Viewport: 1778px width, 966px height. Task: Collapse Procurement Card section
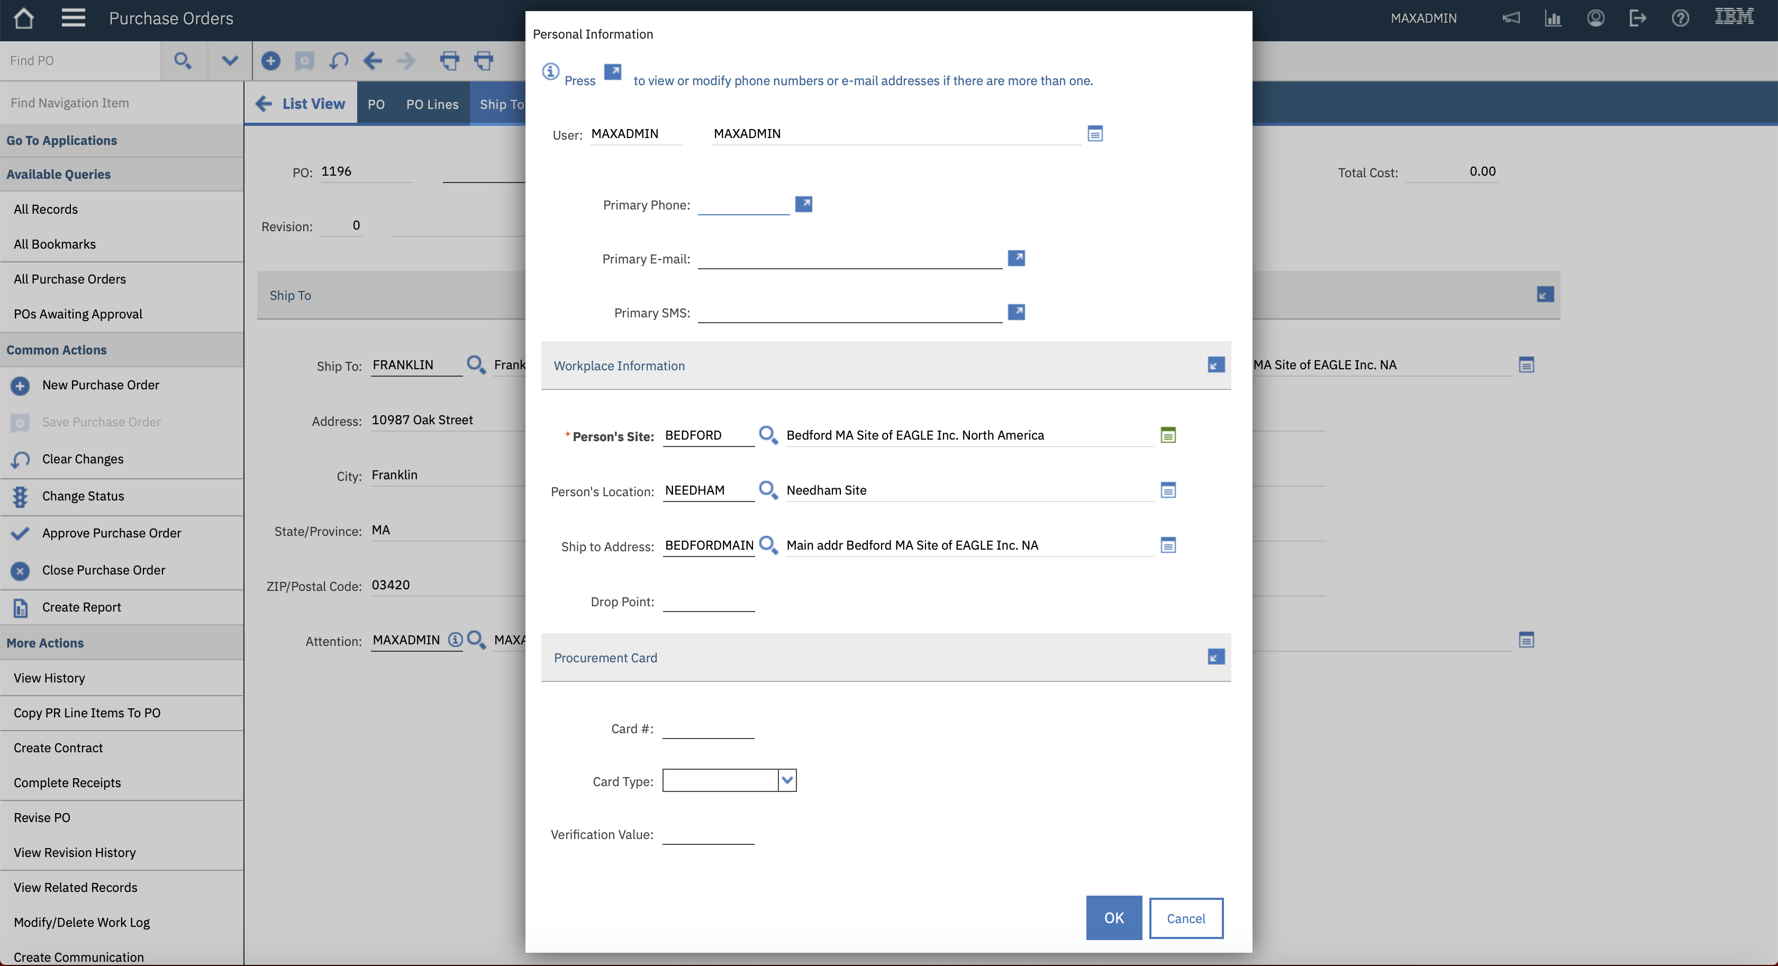[1216, 657]
